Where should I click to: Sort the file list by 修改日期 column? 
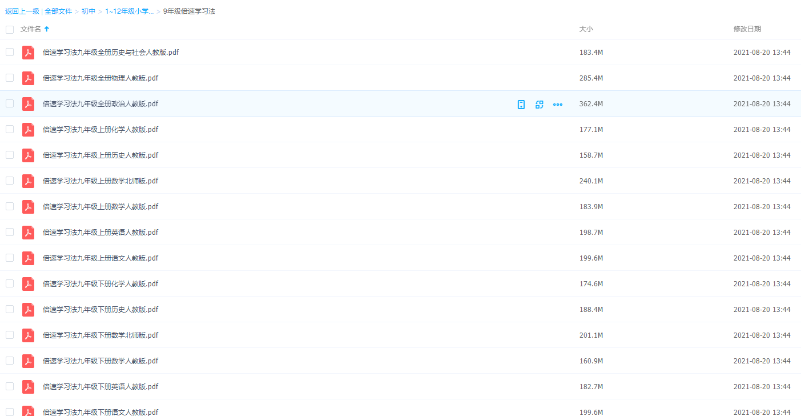(x=747, y=29)
